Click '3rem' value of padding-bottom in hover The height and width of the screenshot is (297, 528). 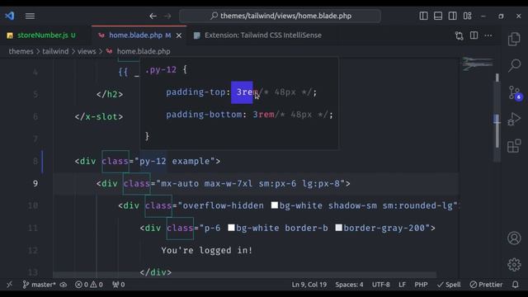tap(264, 115)
